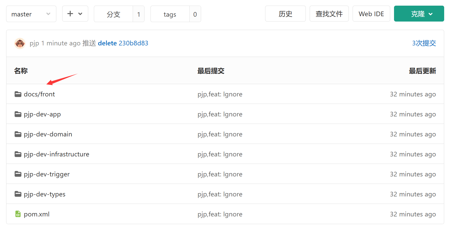Screen dimensions: 456x230
Task: Click the 最后提交 column header
Action: pyautogui.click(x=211, y=71)
